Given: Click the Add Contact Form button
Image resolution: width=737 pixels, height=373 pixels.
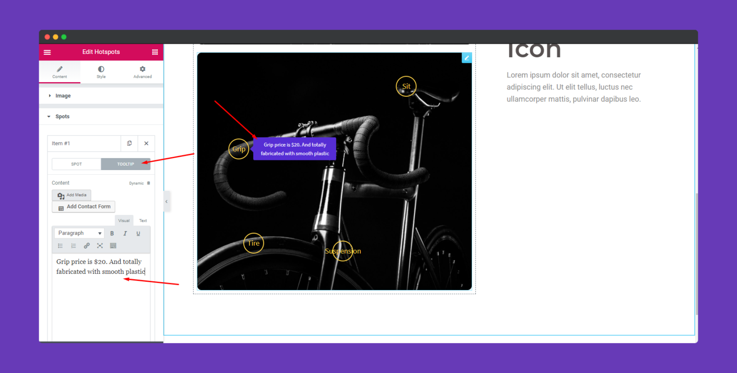Looking at the screenshot, I should pos(83,207).
